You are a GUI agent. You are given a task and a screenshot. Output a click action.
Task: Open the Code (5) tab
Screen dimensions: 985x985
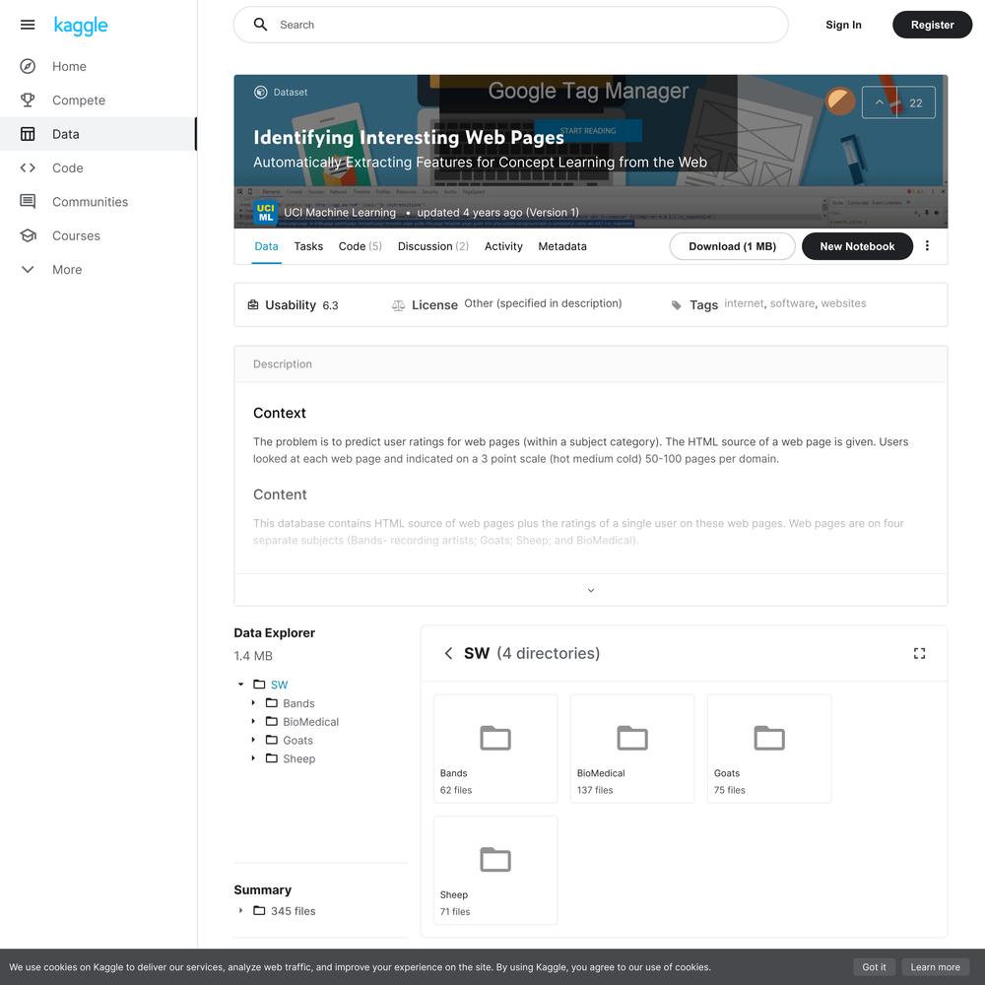pos(360,246)
